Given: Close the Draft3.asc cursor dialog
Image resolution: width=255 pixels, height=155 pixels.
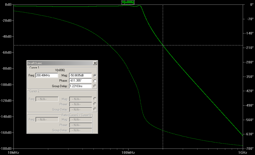Looking at the screenshot, I should point(95,63).
